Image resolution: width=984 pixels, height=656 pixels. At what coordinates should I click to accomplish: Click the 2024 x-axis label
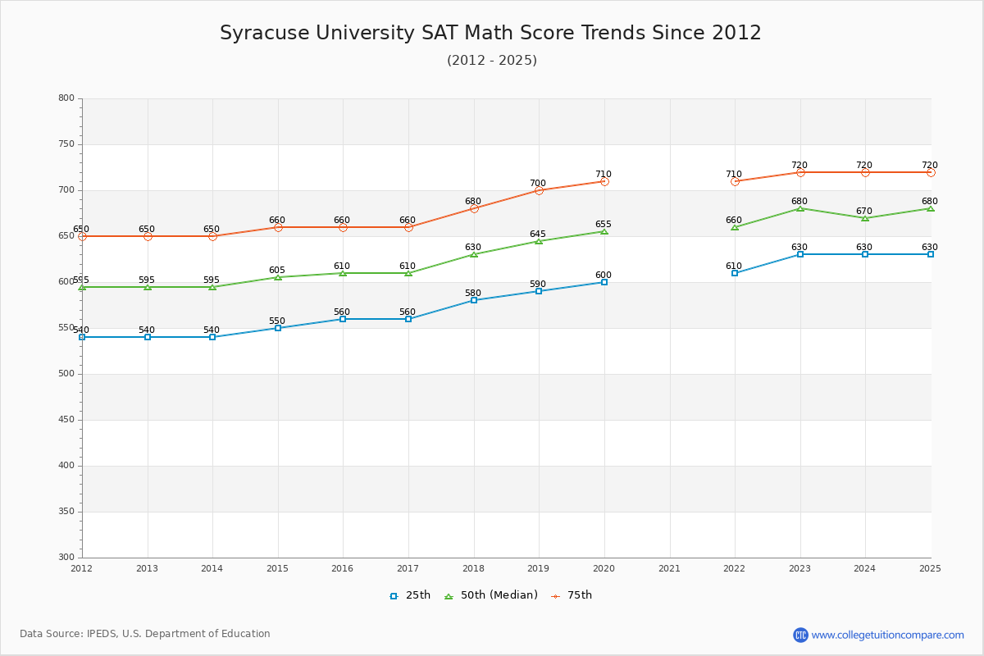tap(865, 568)
